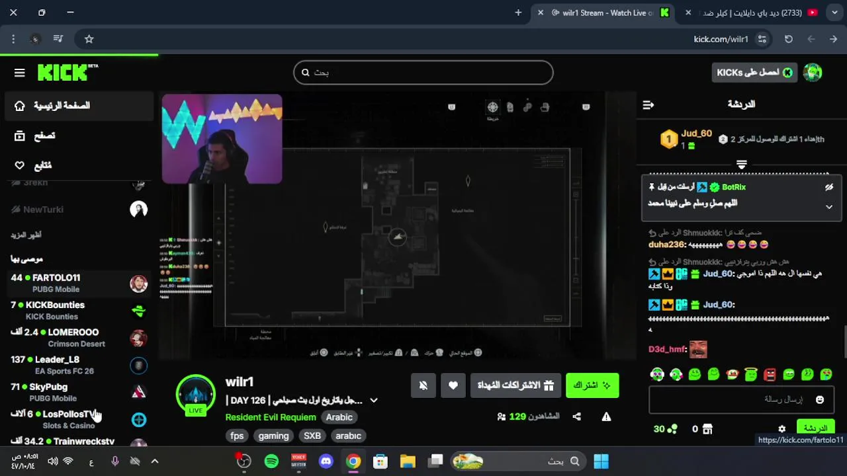Open the Voicemeeter taskbar icon
The image size is (847, 476).
pyautogui.click(x=298, y=461)
